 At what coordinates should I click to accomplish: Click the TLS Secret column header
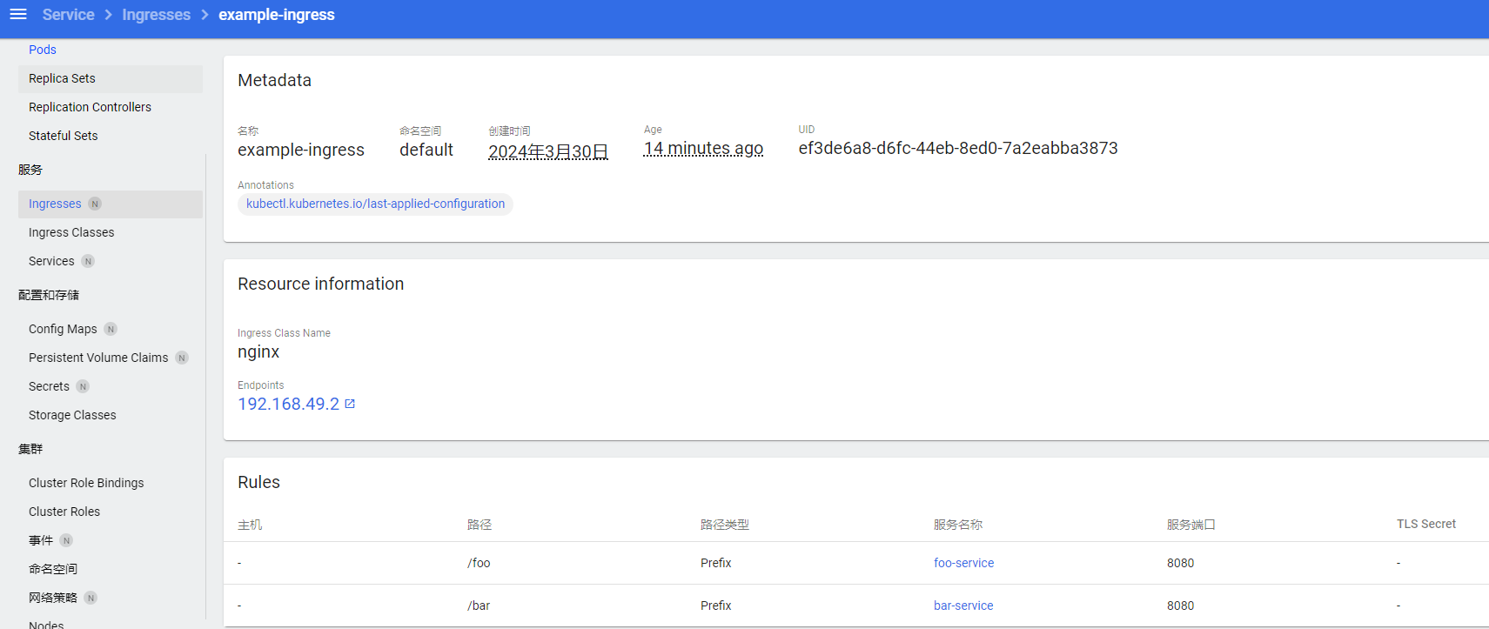point(1426,524)
